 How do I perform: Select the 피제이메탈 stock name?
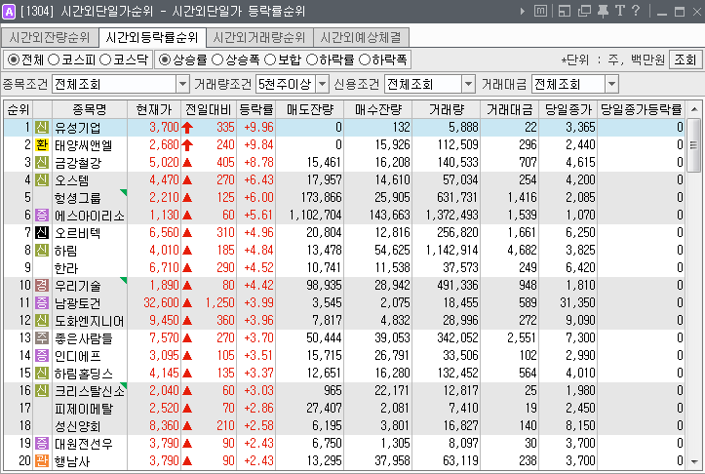pyautogui.click(x=84, y=409)
